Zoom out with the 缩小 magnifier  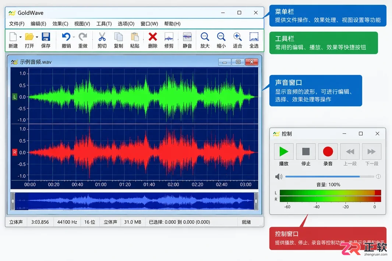pos(221,37)
